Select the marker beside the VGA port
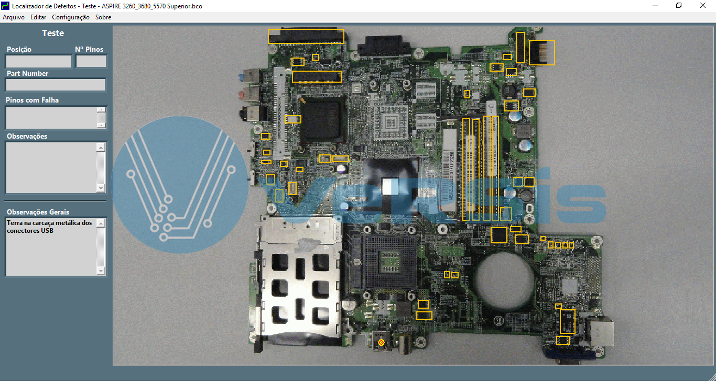Image resolution: width=716 pixels, height=383 pixels. tap(563, 340)
